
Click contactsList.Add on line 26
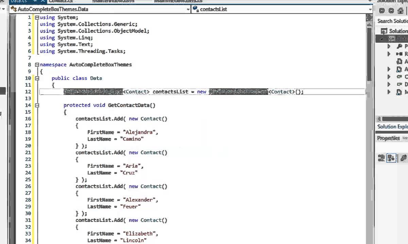pos(99,186)
